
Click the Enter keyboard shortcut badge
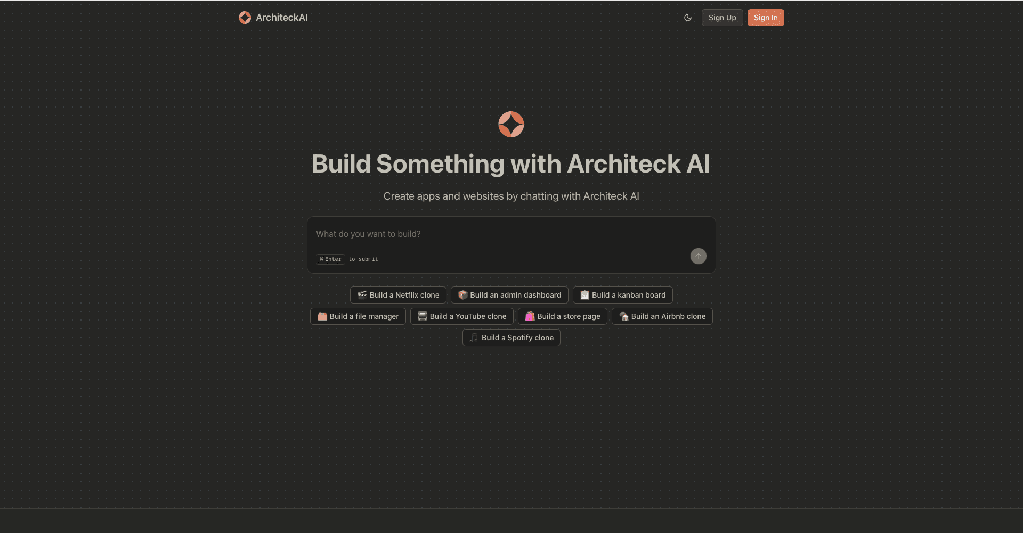pyautogui.click(x=330, y=259)
